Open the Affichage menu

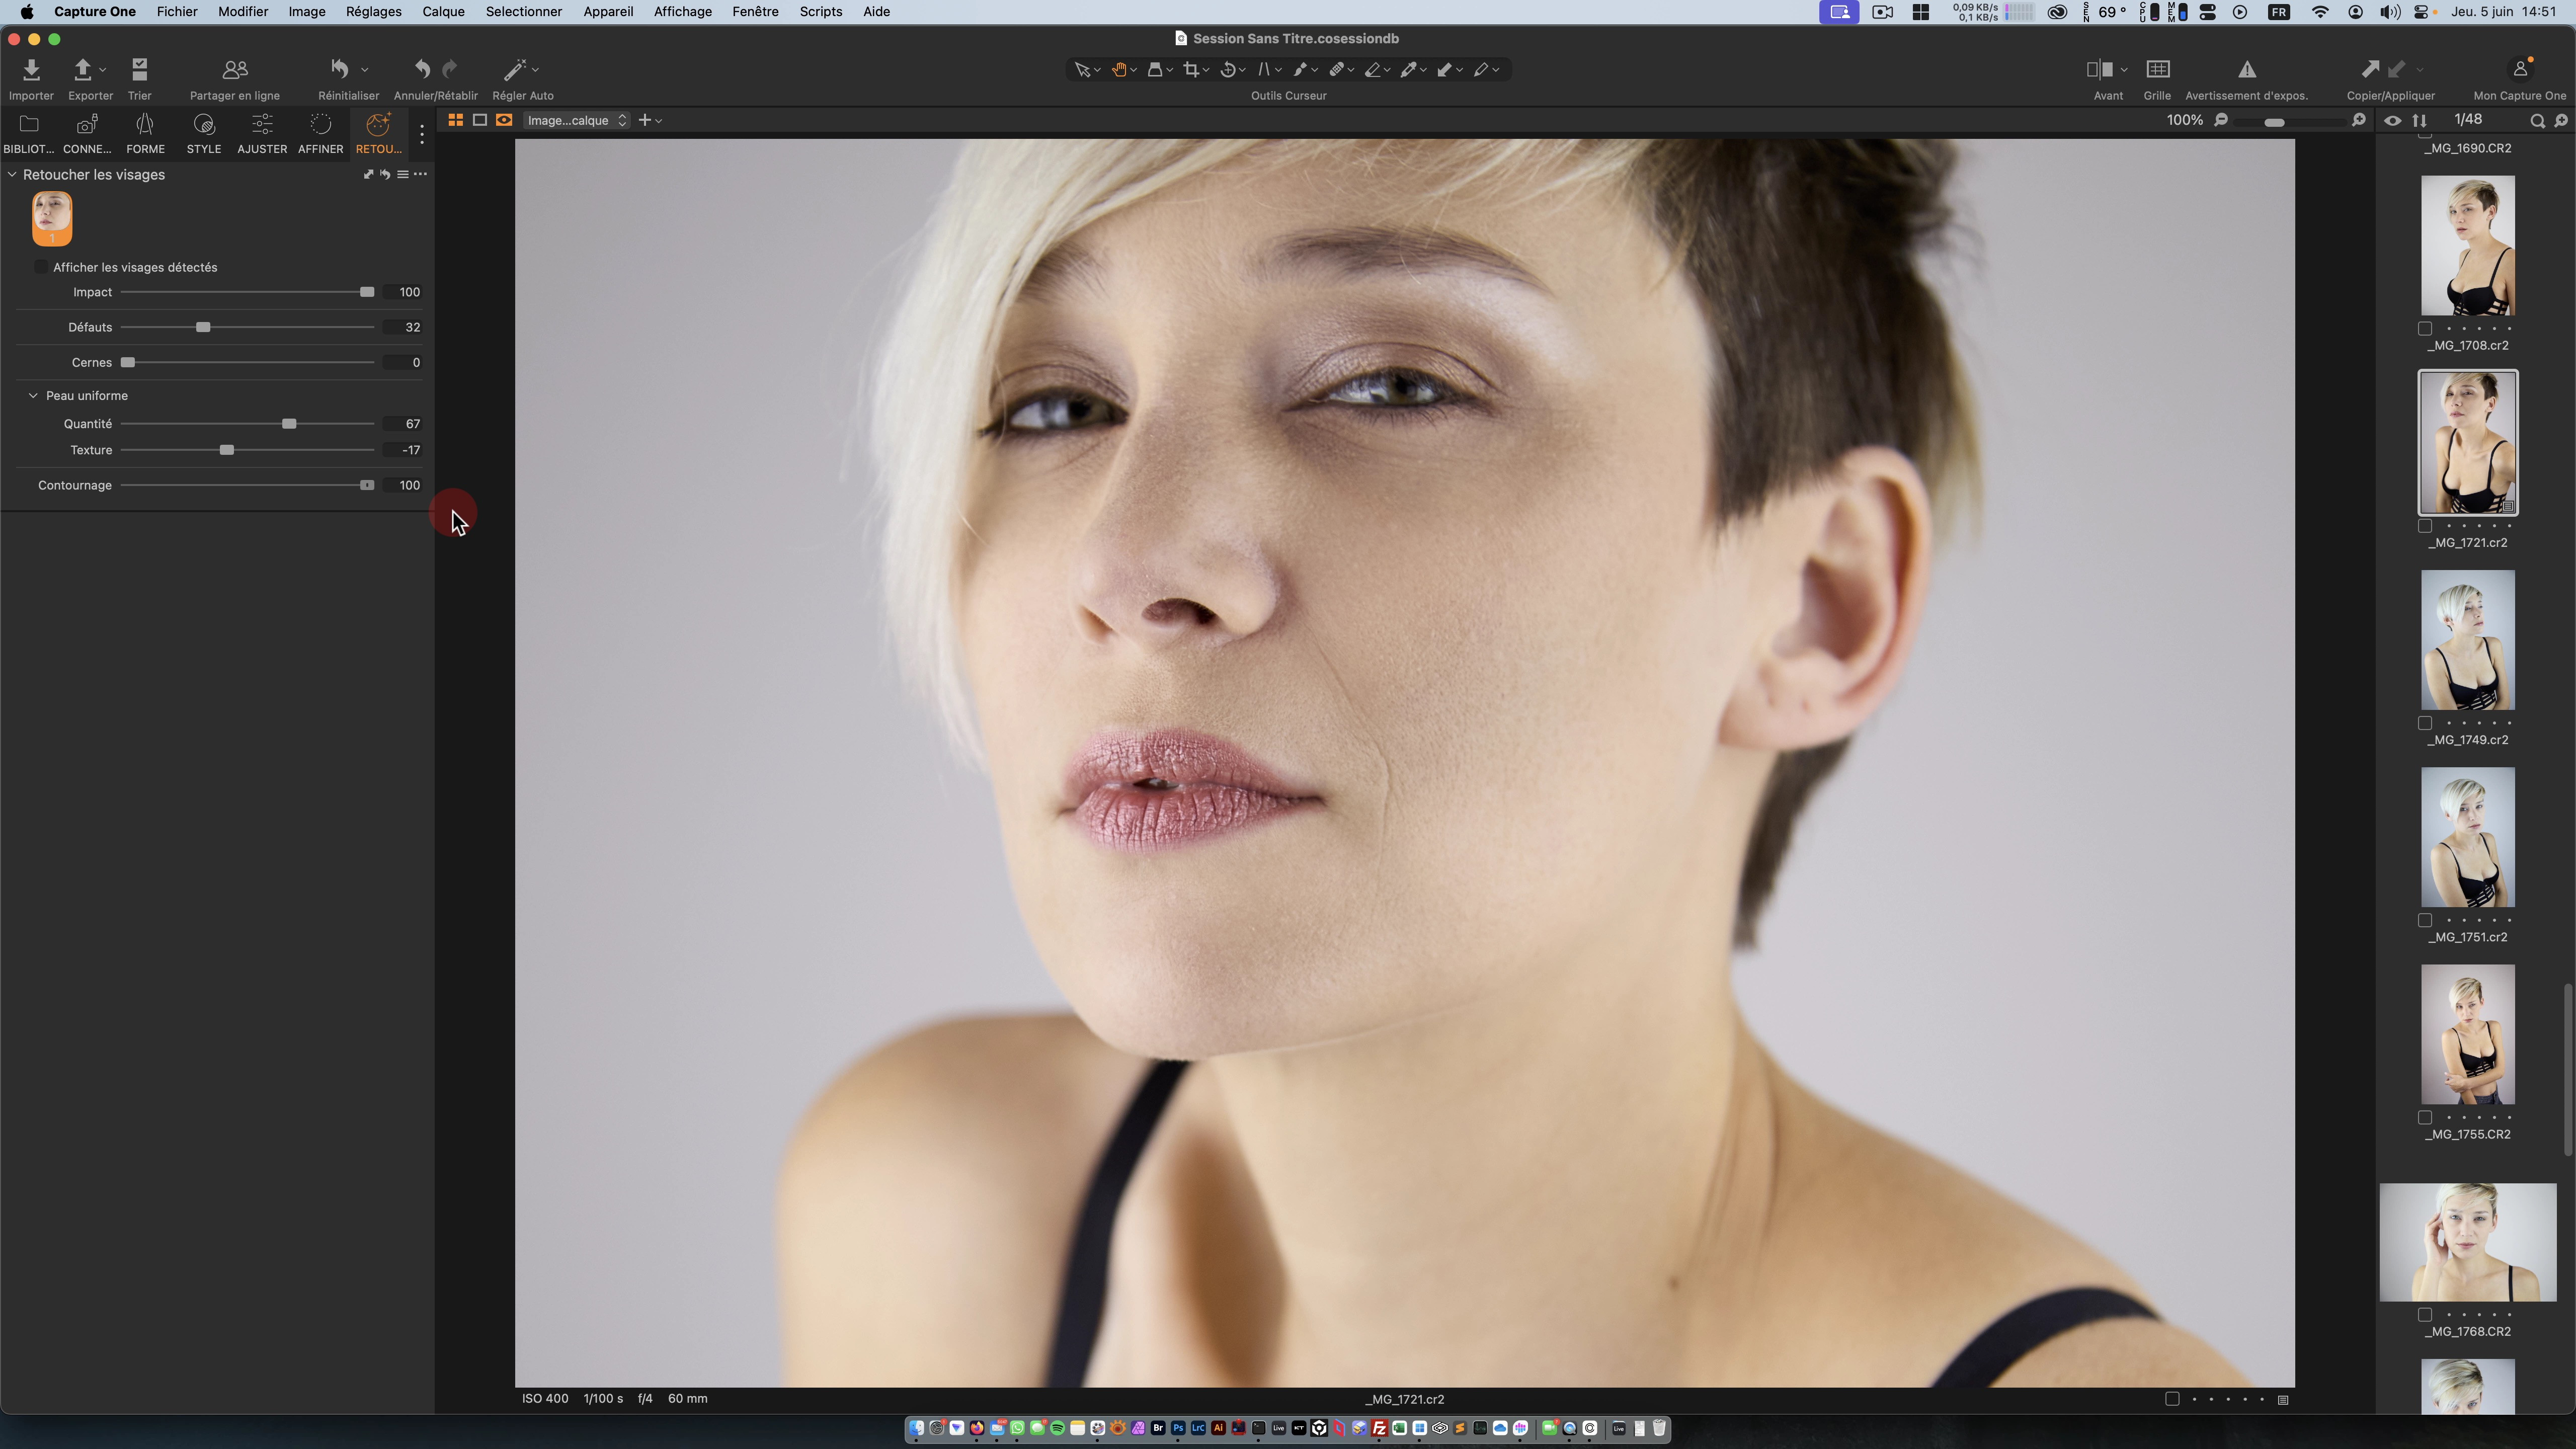682,12
